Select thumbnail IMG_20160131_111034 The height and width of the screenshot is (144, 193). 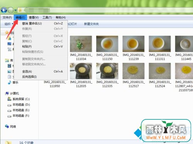[81, 44]
